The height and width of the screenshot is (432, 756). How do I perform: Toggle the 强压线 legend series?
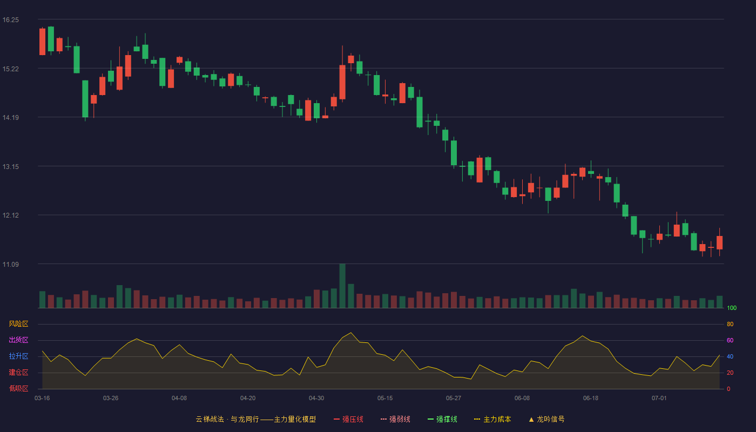pos(348,419)
